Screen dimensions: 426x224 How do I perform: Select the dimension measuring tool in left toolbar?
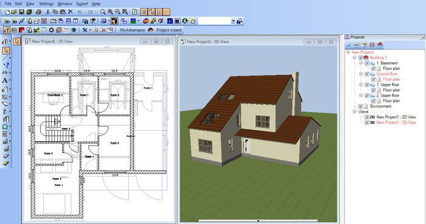(x=5, y=72)
